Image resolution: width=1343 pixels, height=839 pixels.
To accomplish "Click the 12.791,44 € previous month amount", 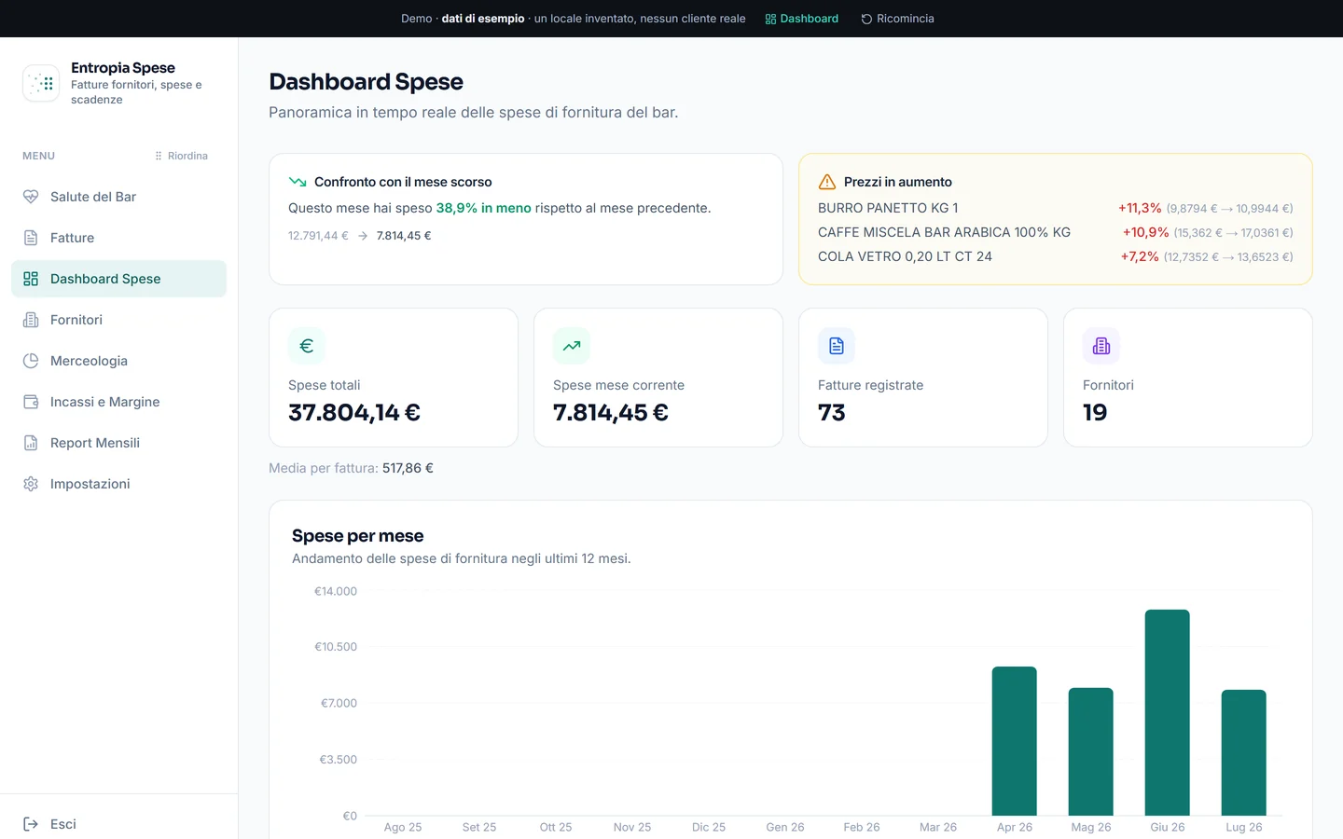I will click(x=318, y=236).
